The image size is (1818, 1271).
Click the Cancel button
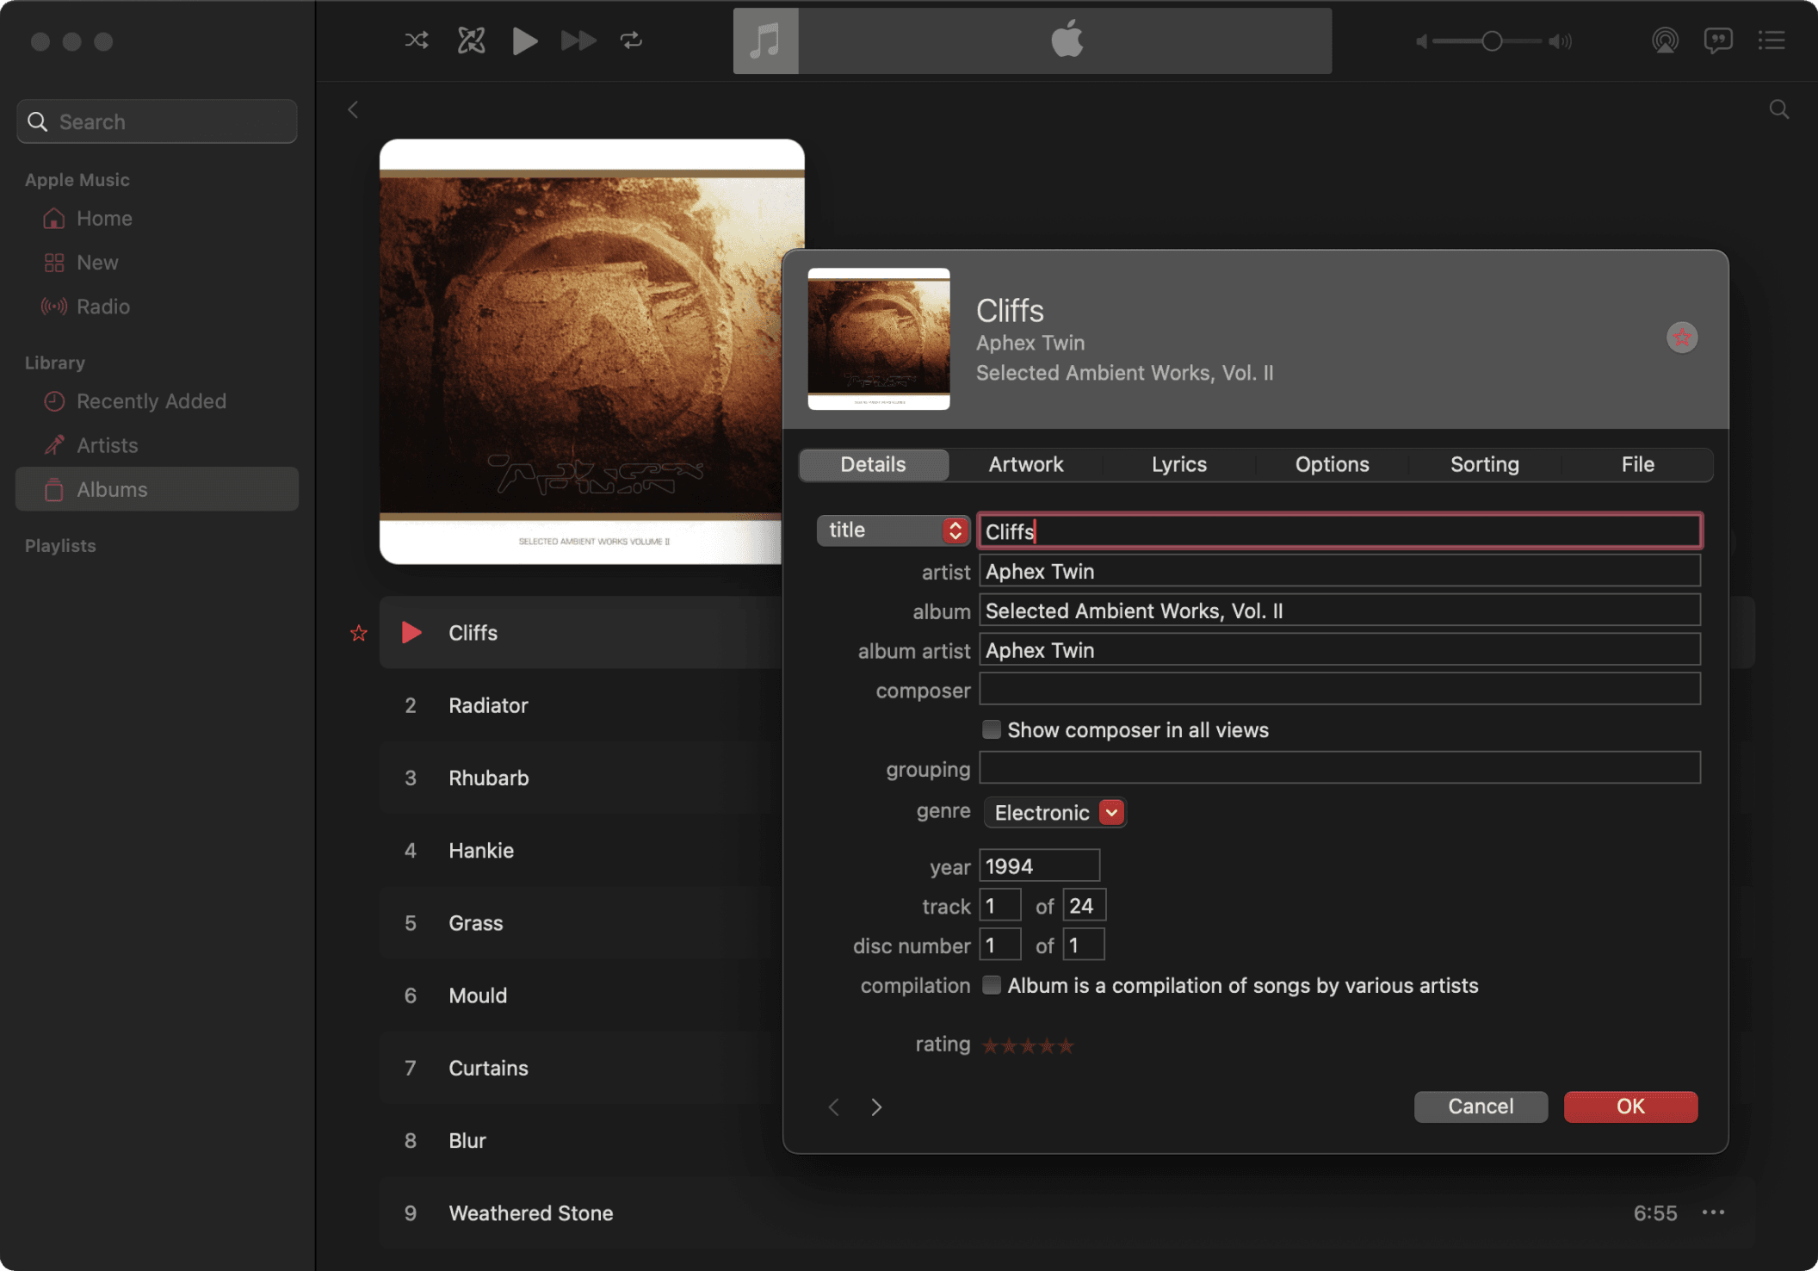pyautogui.click(x=1480, y=1107)
